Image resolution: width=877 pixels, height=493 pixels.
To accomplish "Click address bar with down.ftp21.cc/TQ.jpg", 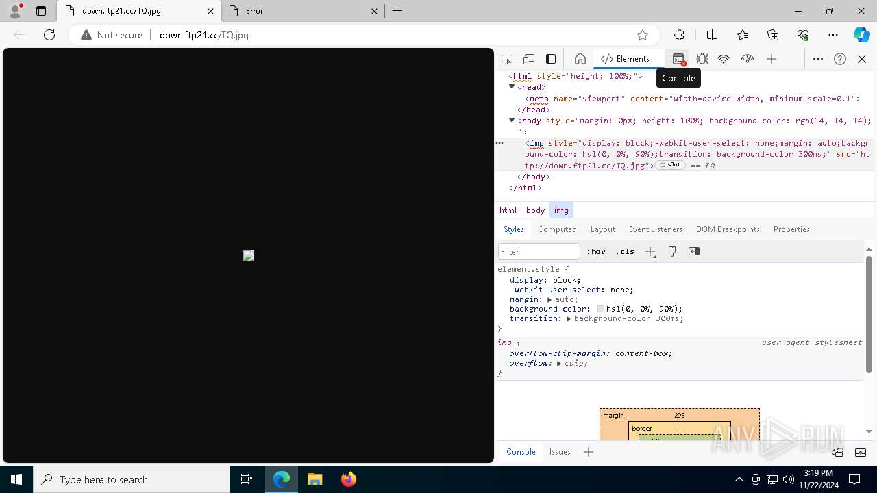I will [203, 35].
